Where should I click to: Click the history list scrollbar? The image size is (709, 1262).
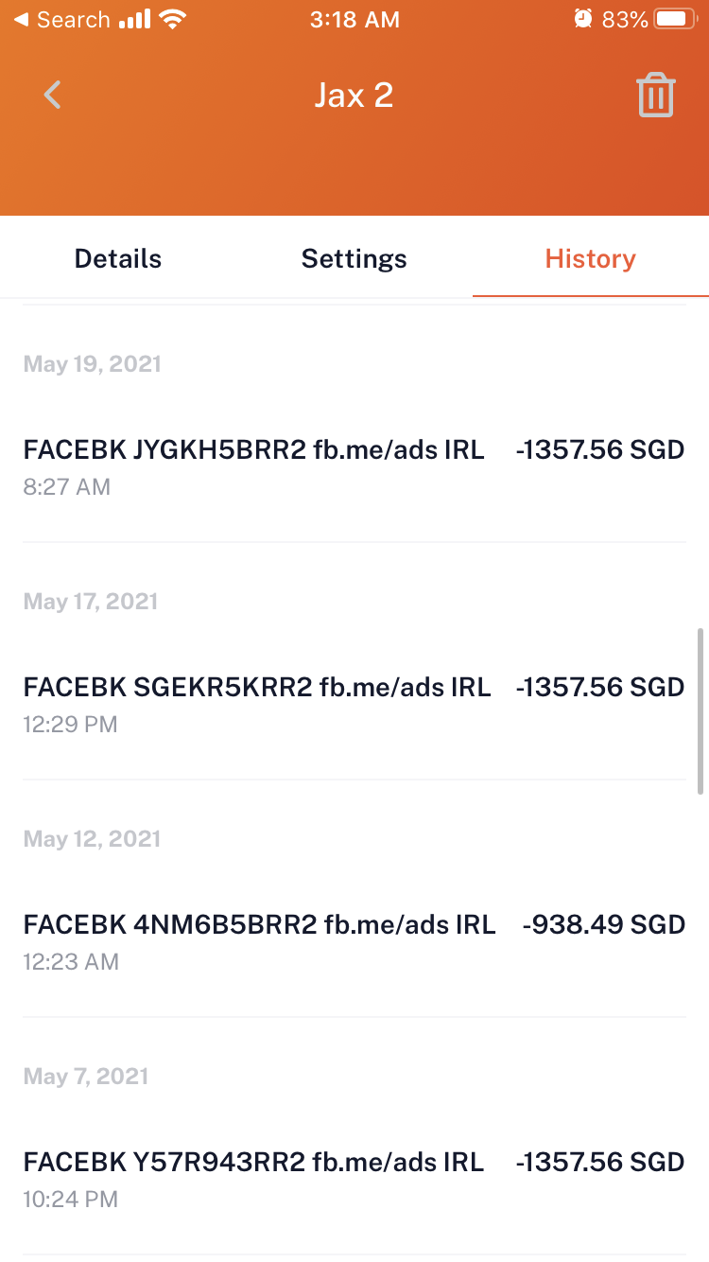[x=700, y=710]
